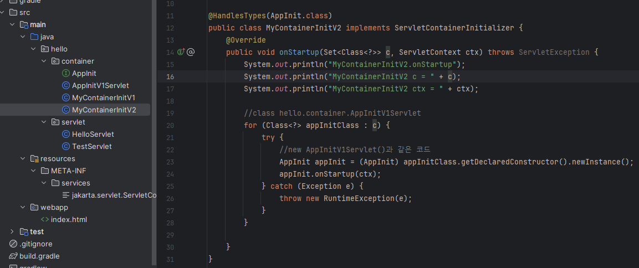Open TestServlet in the project tree
This screenshot has width=639, height=268.
91,146
